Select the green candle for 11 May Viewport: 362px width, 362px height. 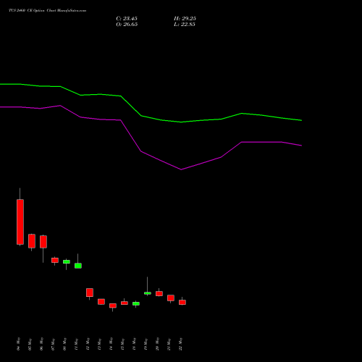point(78,266)
